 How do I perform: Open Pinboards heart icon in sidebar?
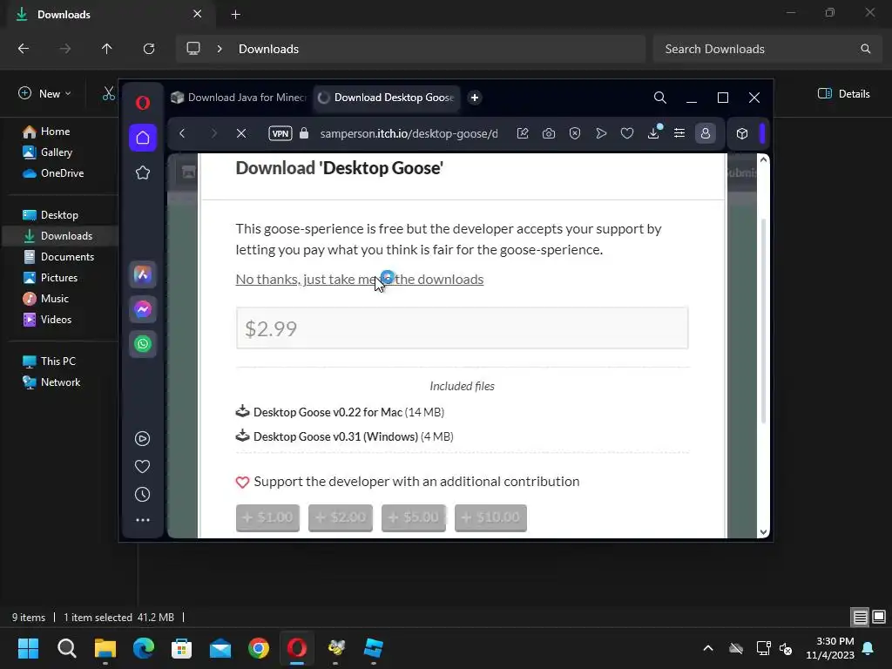(x=142, y=467)
